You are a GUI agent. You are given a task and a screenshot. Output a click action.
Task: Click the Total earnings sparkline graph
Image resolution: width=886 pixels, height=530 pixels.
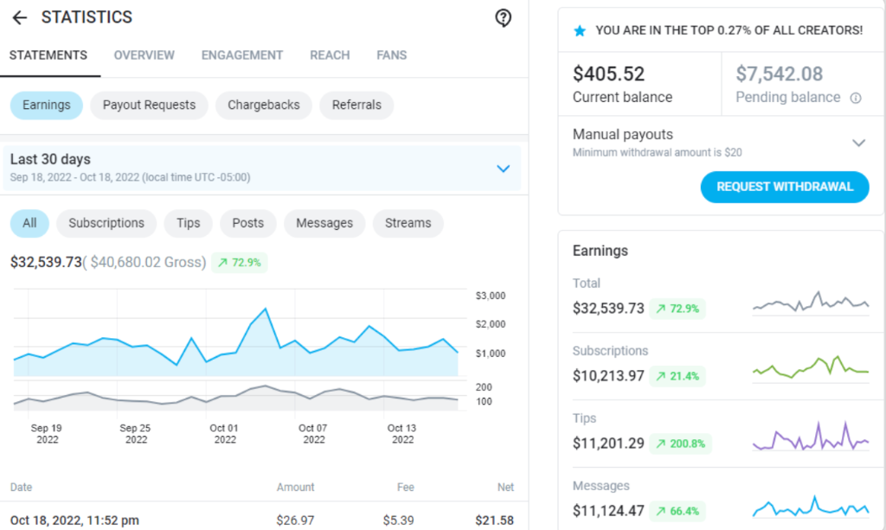(x=810, y=303)
